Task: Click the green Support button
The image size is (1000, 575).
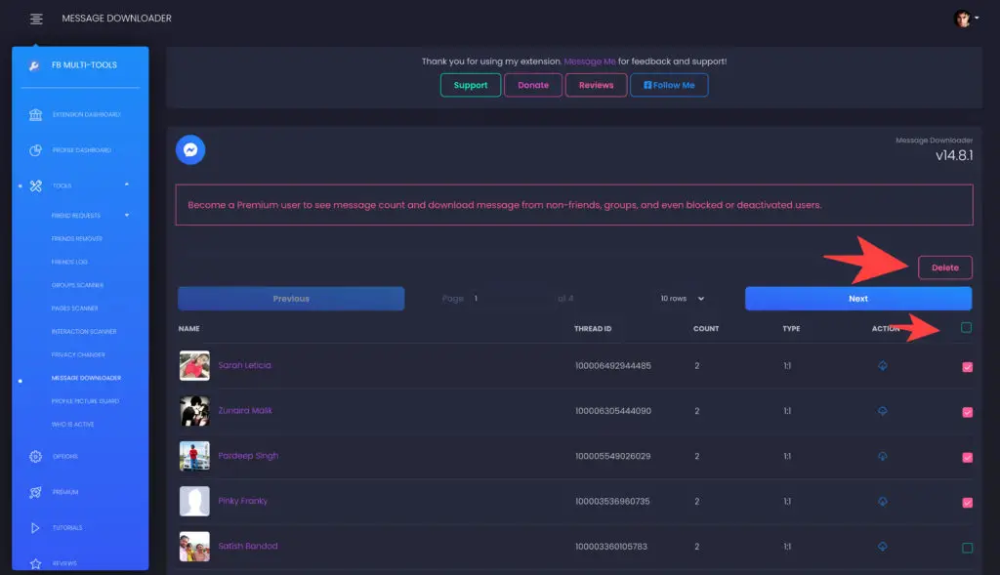Action: 471,86
